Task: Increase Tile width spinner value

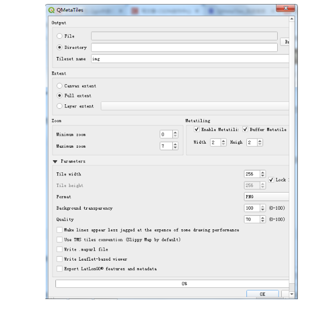Action: click(x=263, y=172)
